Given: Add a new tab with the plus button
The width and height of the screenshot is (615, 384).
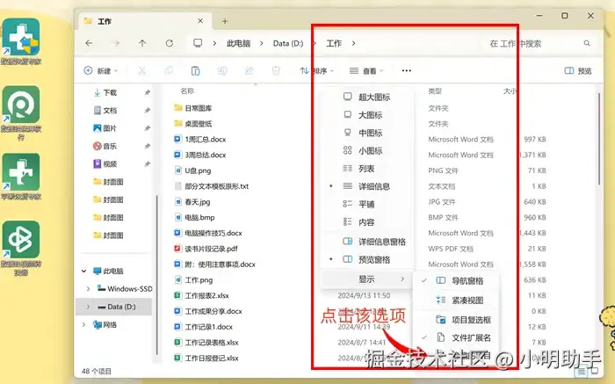Looking at the screenshot, I should [225, 21].
